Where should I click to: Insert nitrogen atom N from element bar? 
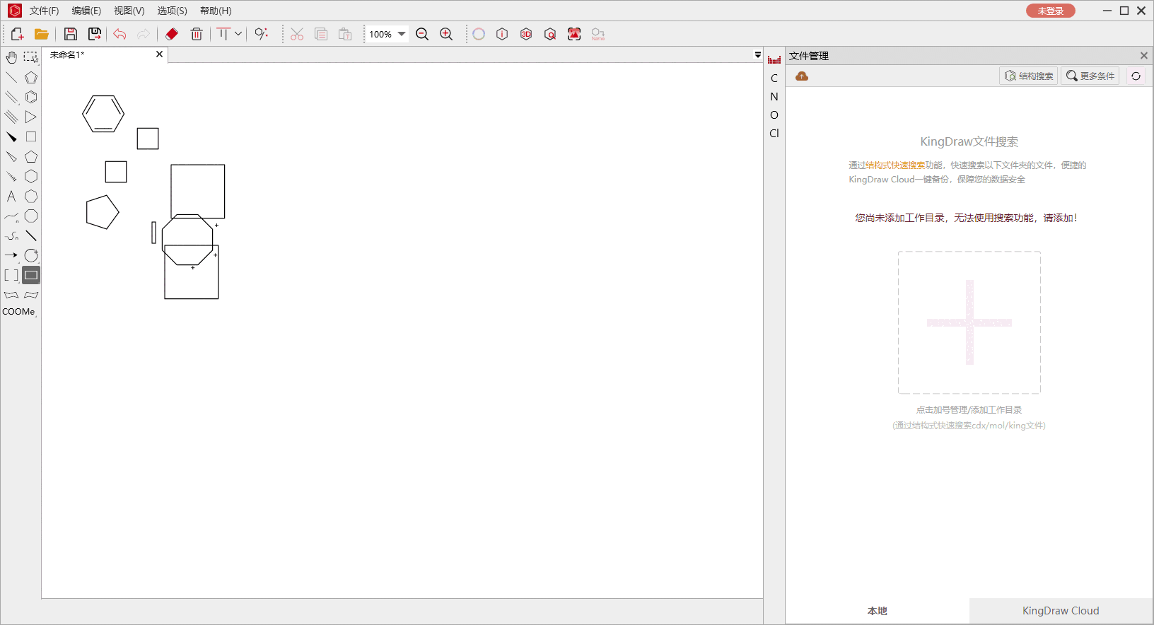(x=774, y=97)
